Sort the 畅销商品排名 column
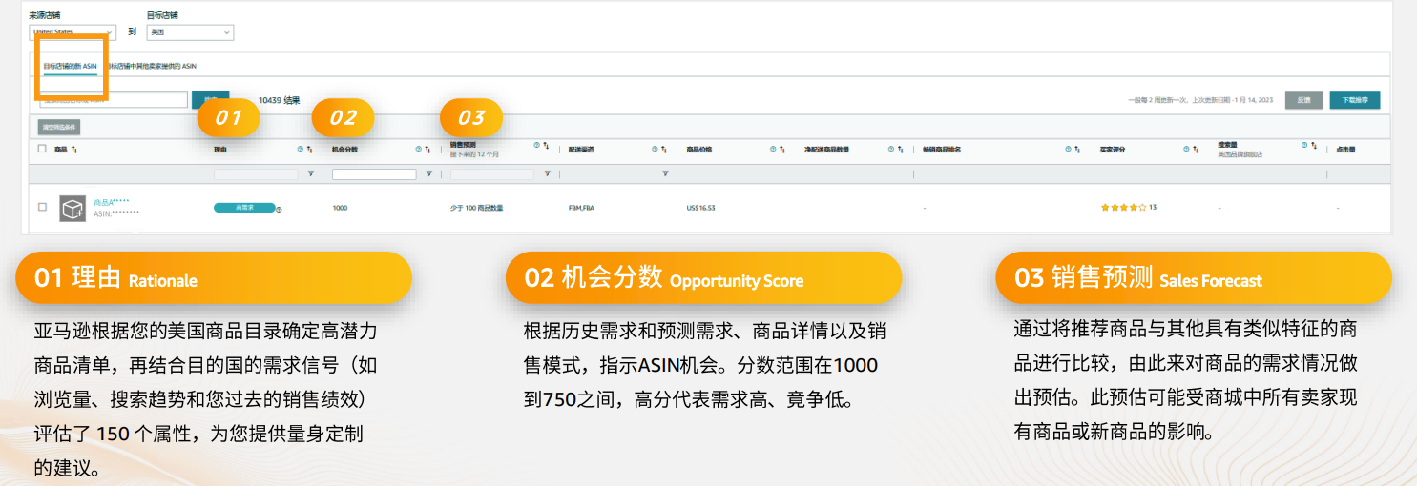This screenshot has height=486, width=1417. 1078,150
